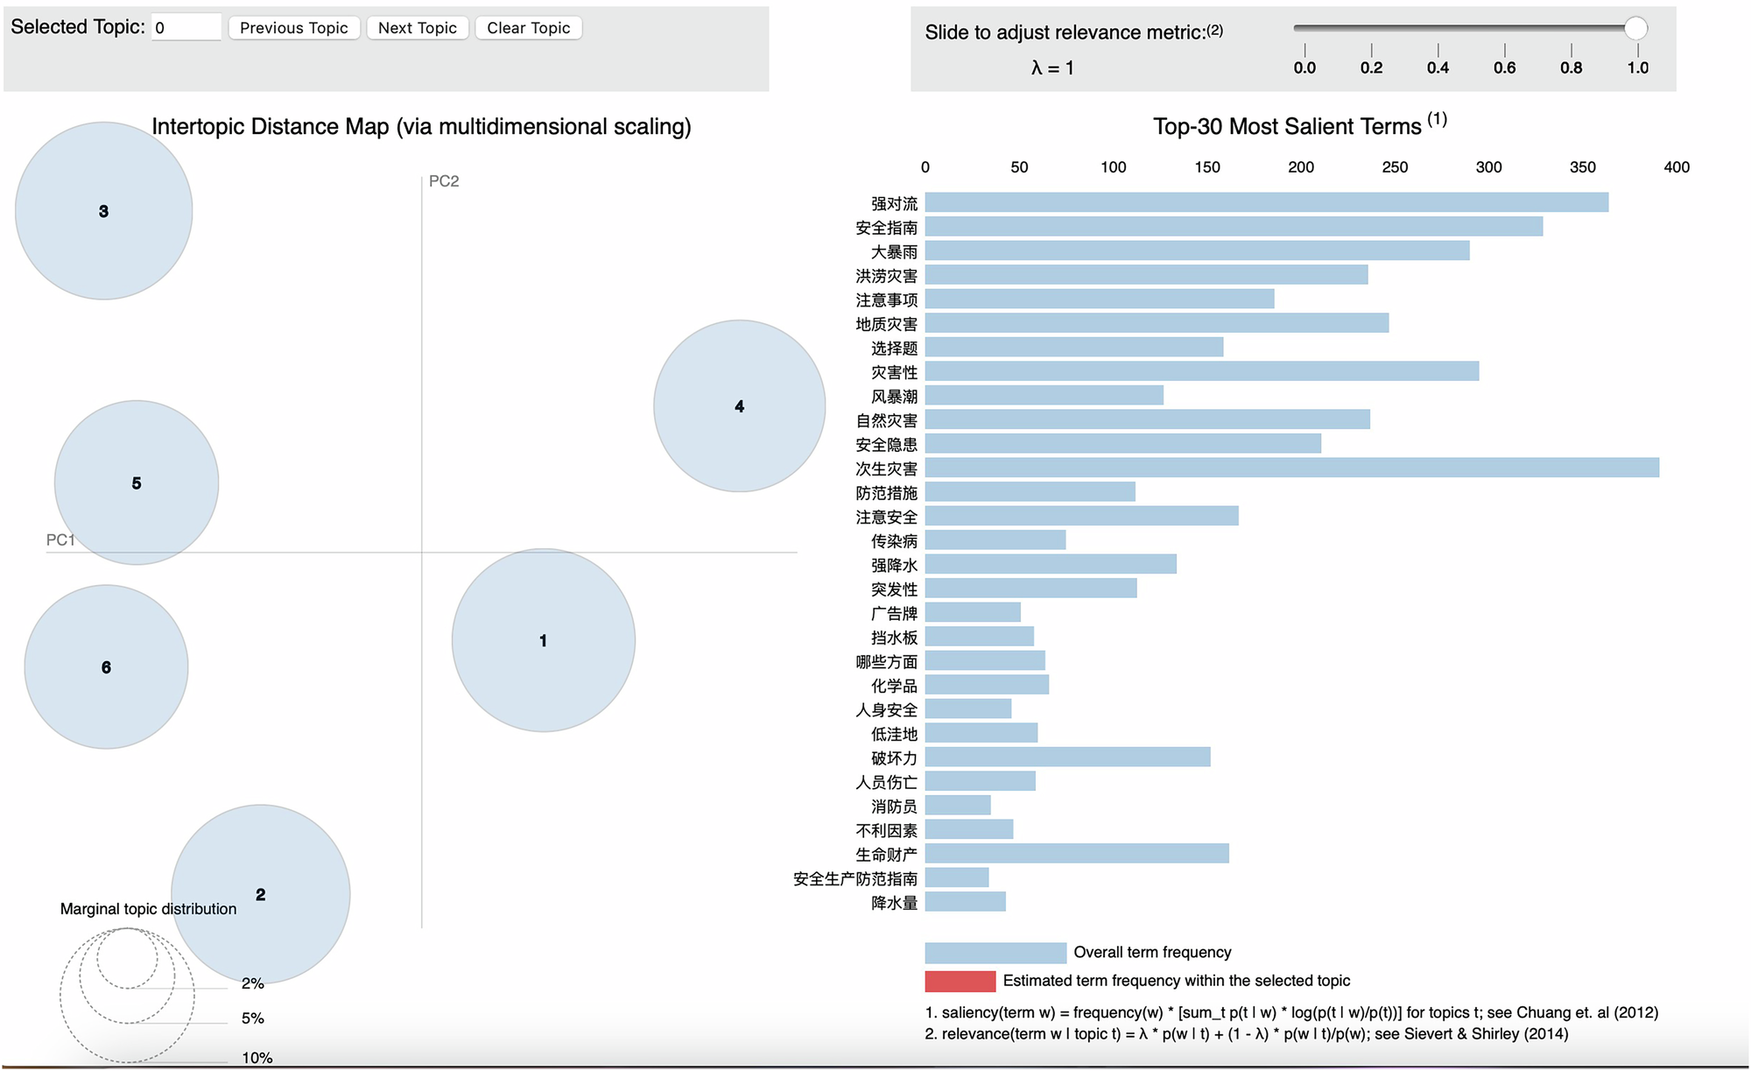Focus the Selected Topic input field
Screen dimensions: 1751x1071
186,28
